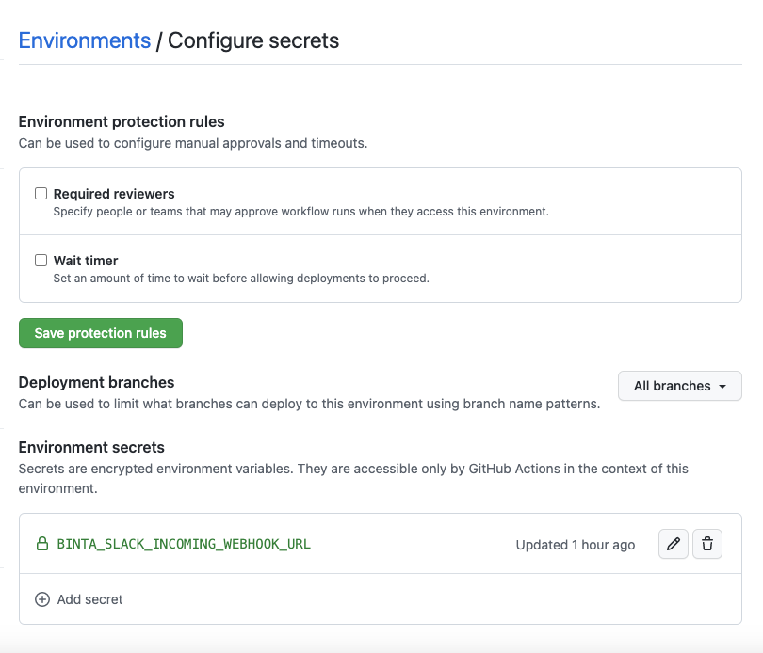Enable the Required reviewers checkbox
This screenshot has height=653, width=763.
click(x=41, y=194)
